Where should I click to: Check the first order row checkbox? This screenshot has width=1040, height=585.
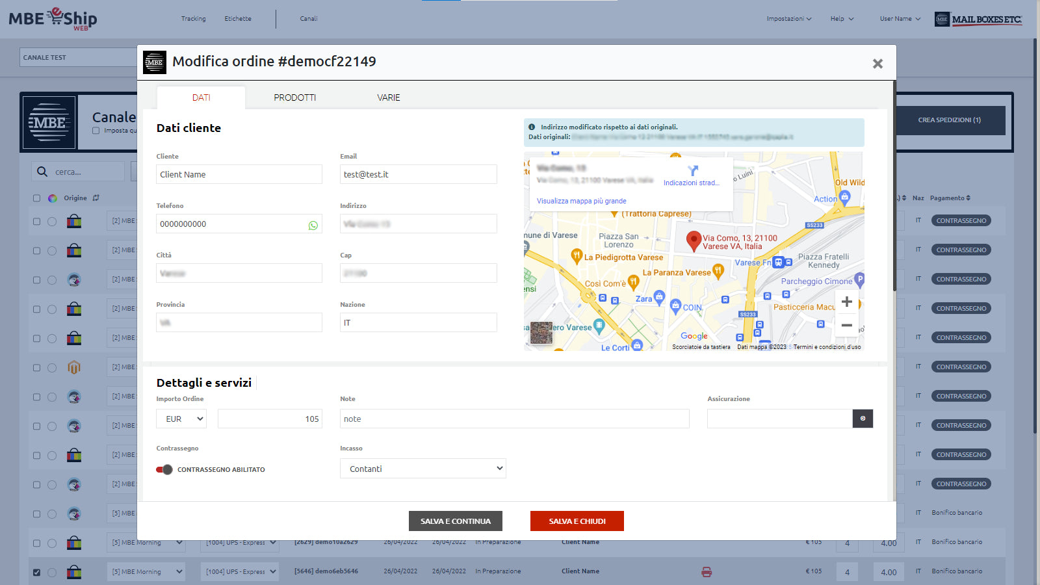coord(36,222)
